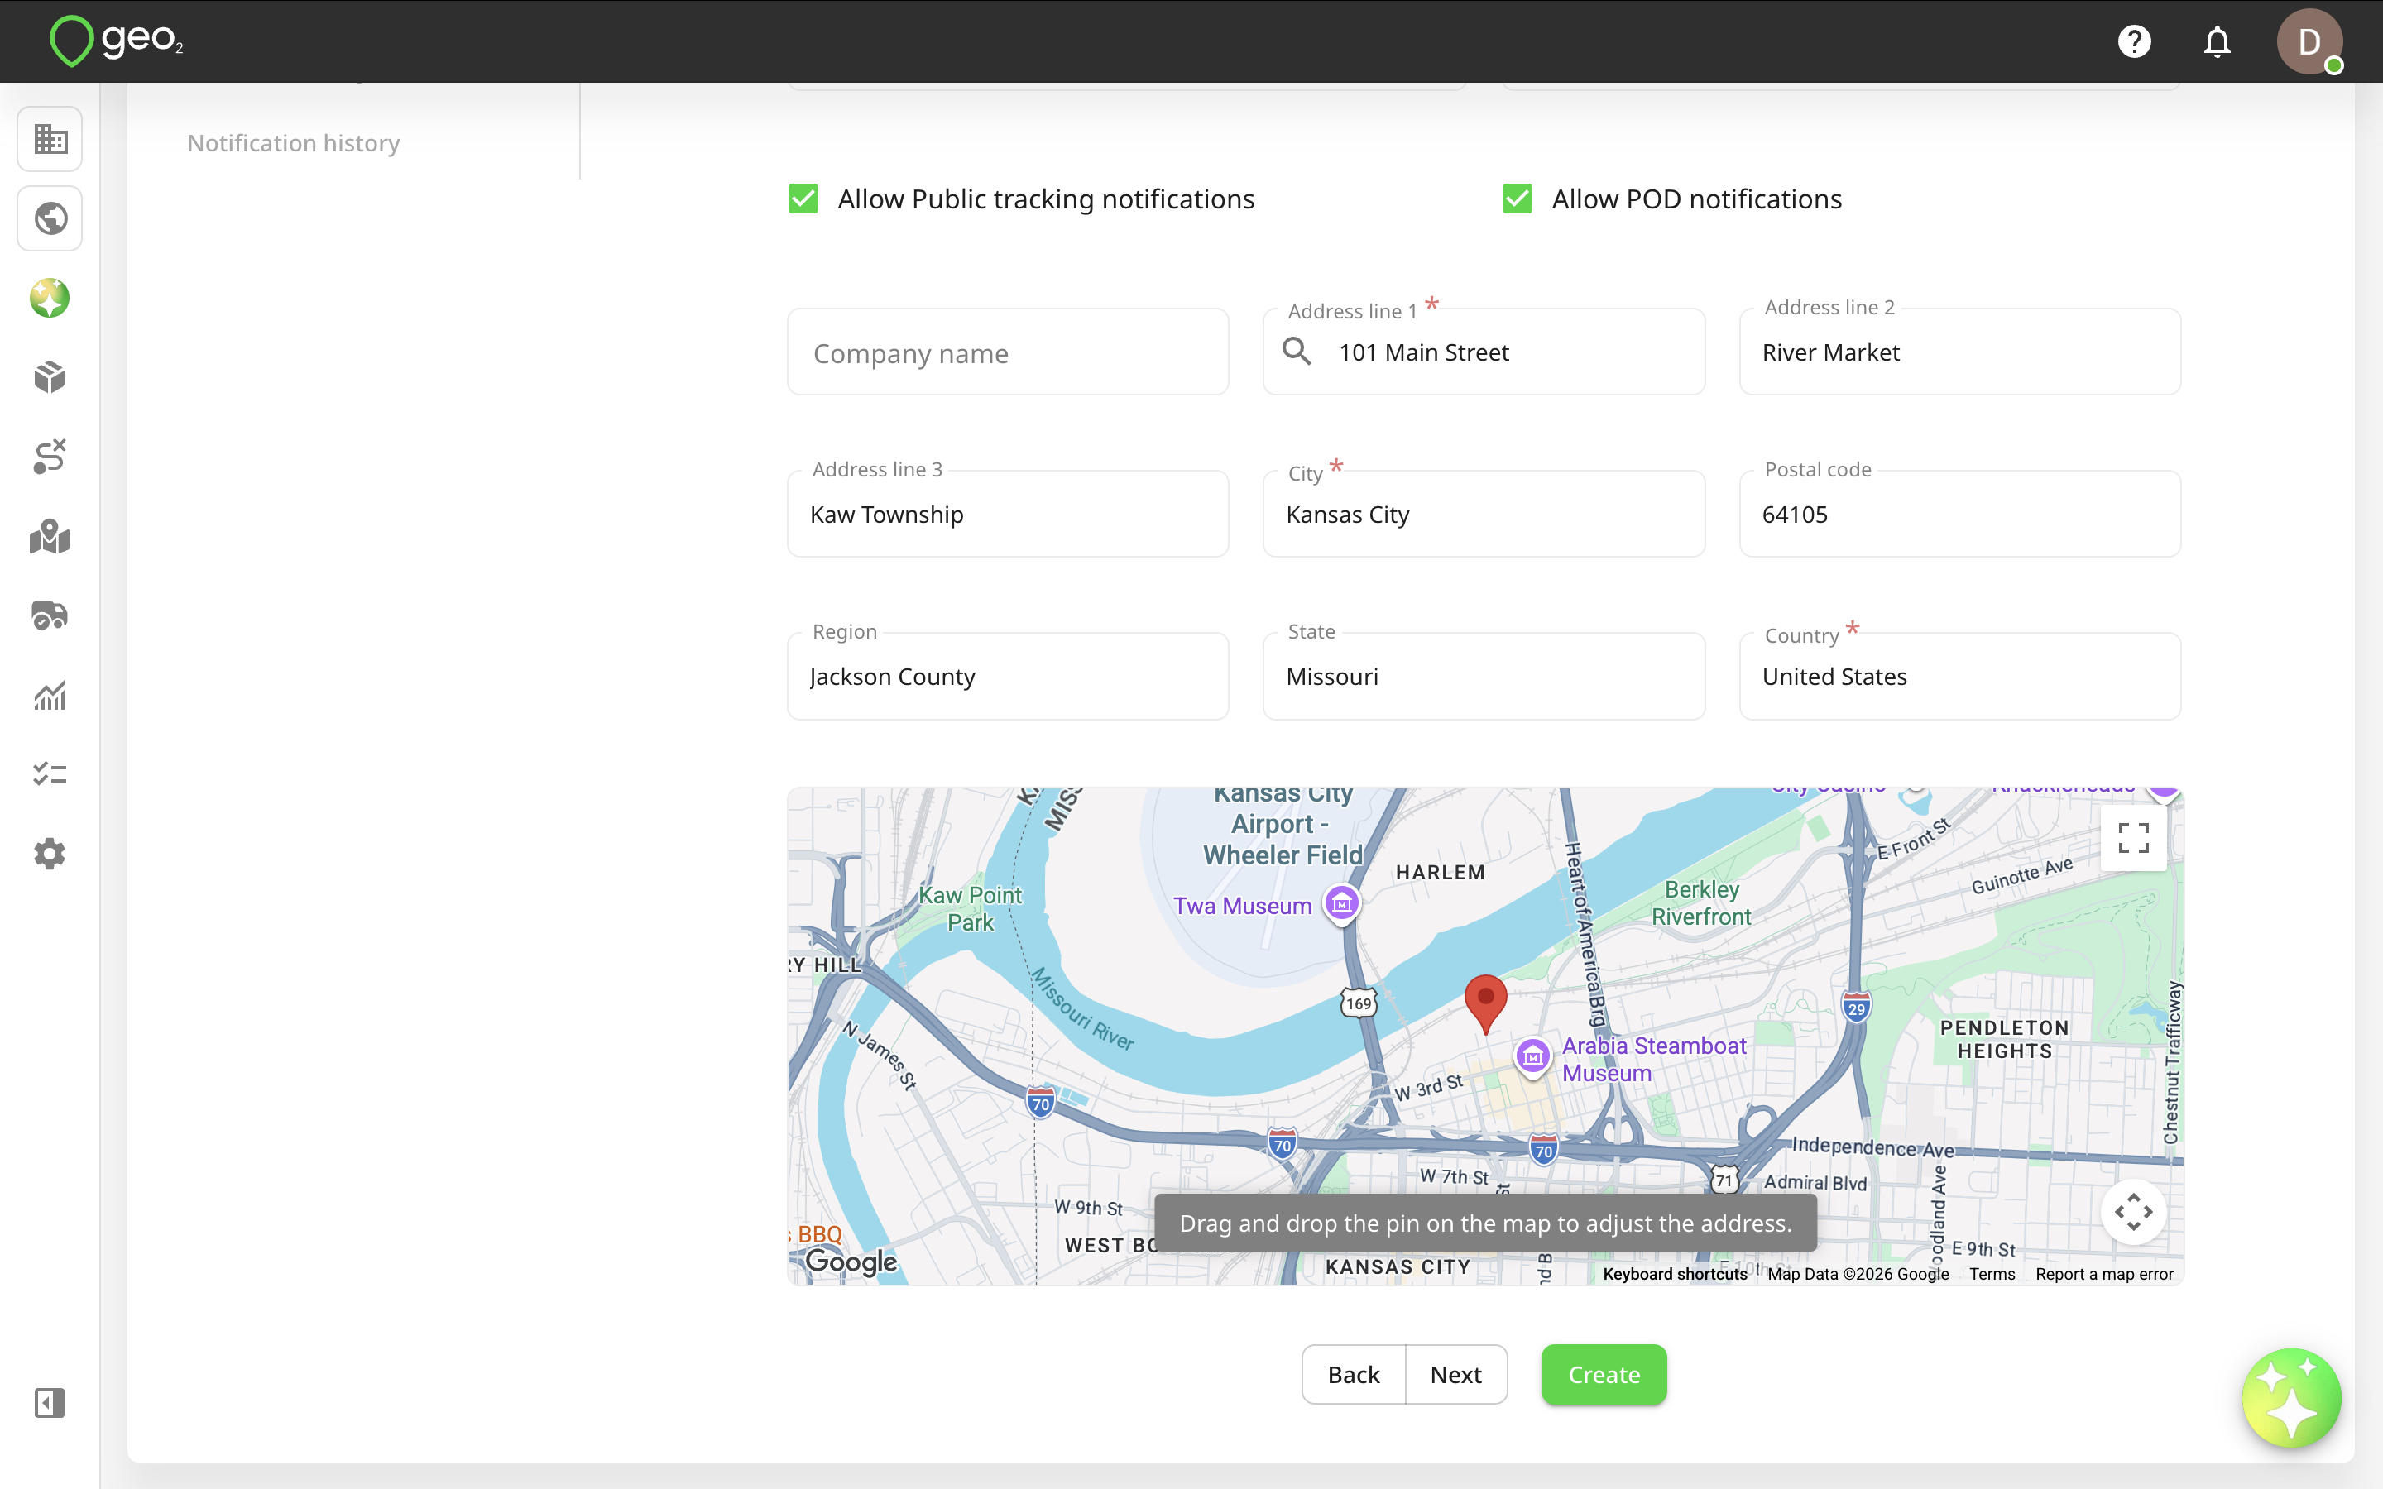The image size is (2383, 1489).
Task: Open the Country field United States
Action: [x=1959, y=677]
